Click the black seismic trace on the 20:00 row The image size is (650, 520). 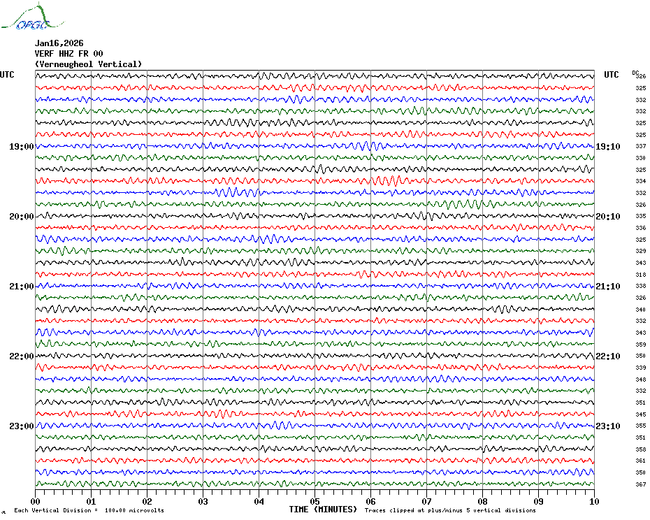(315, 216)
